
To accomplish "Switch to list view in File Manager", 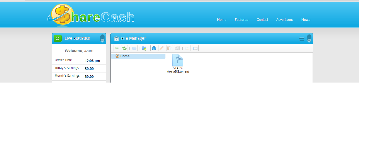I will click(x=195, y=48).
